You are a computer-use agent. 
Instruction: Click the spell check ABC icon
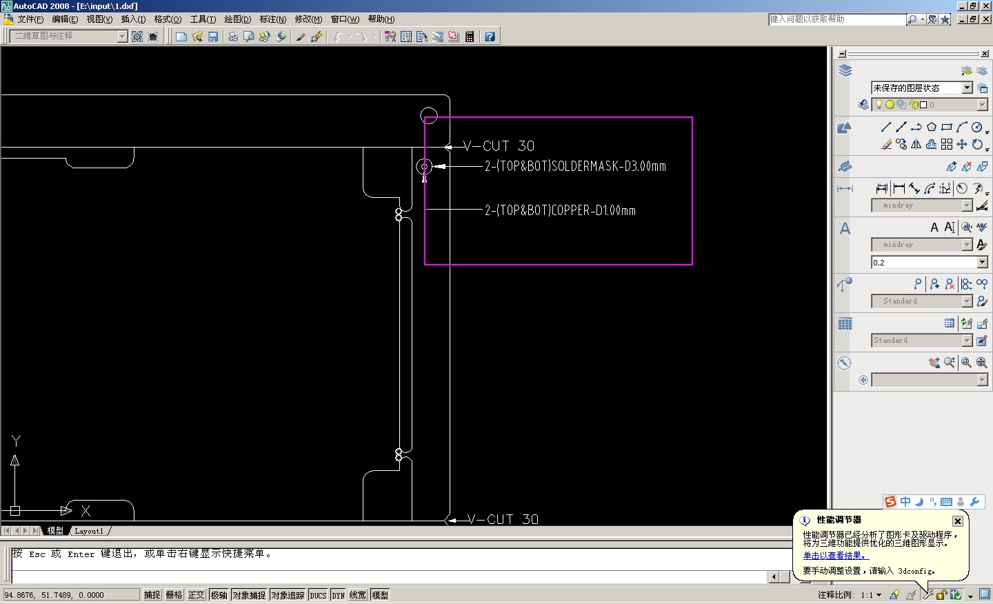[982, 227]
